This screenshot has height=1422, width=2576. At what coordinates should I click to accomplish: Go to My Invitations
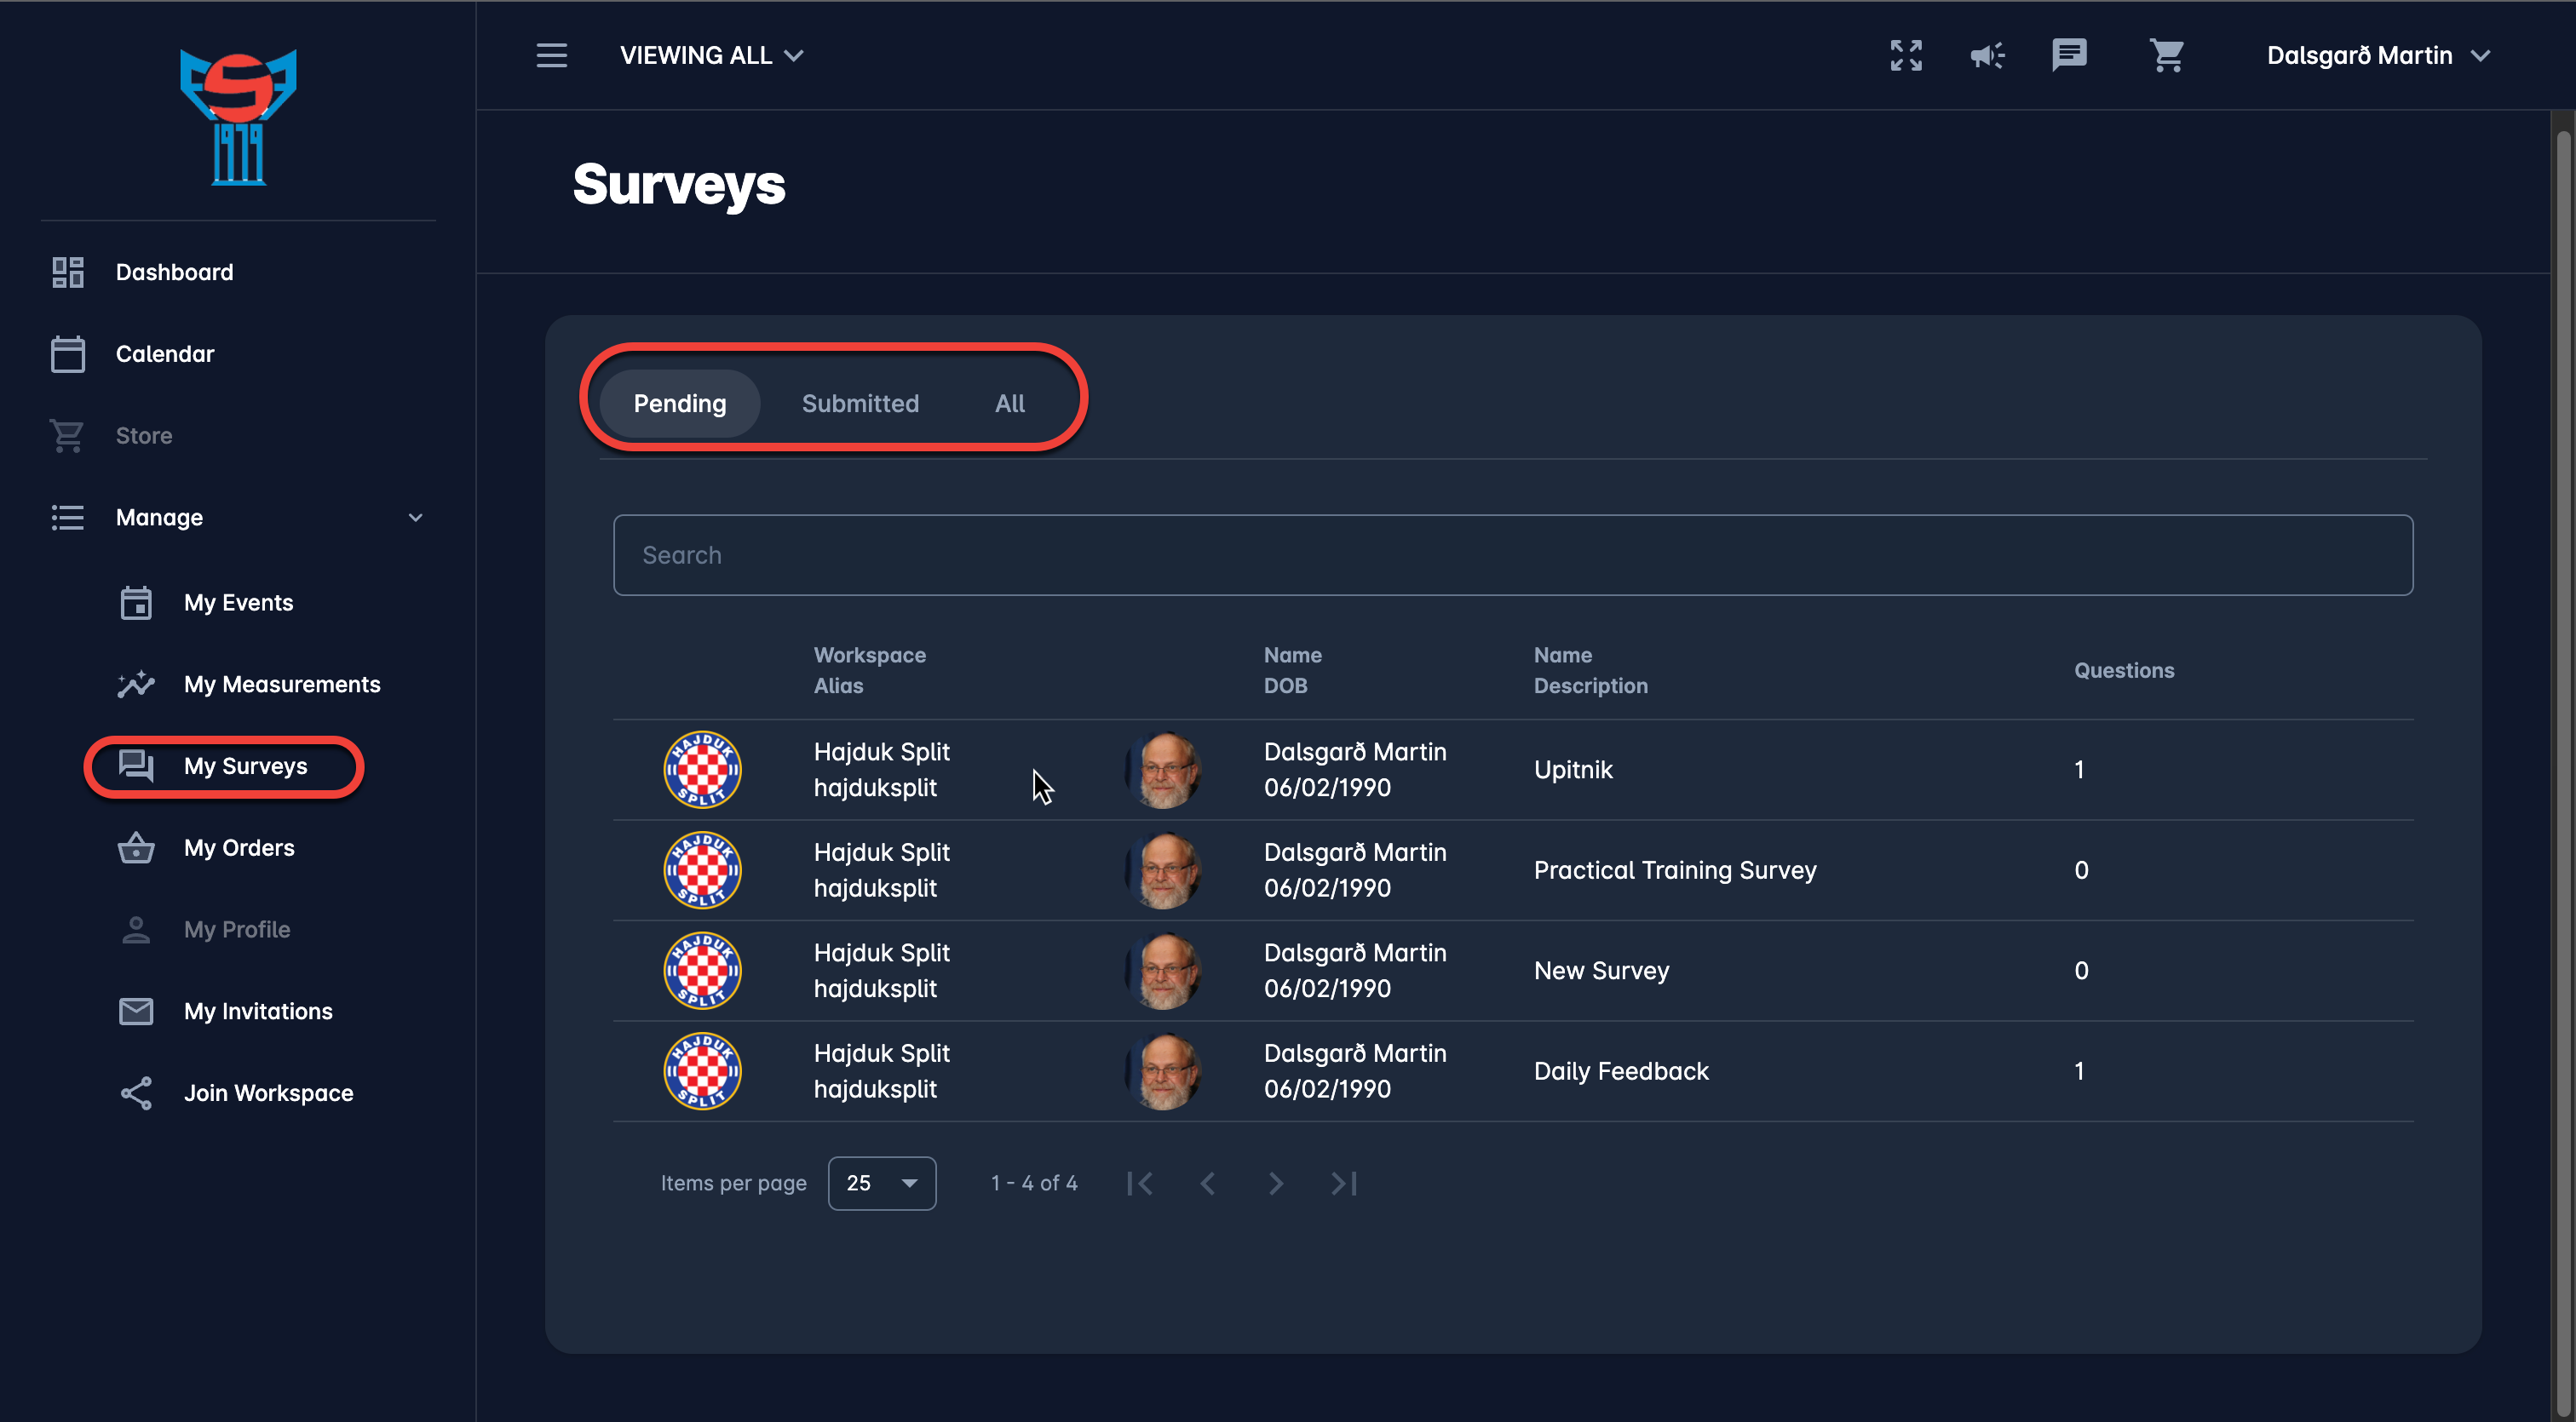click(x=258, y=1012)
